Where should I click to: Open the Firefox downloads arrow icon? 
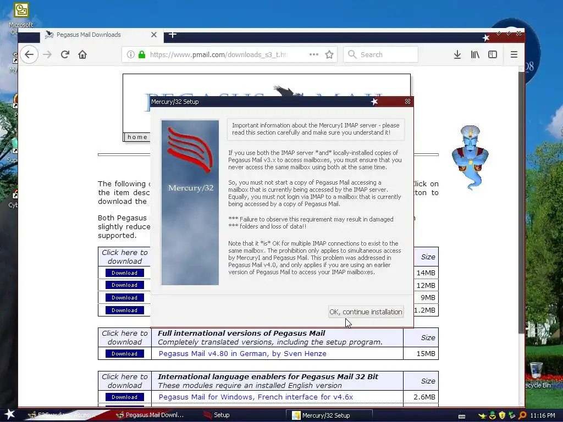tap(457, 54)
